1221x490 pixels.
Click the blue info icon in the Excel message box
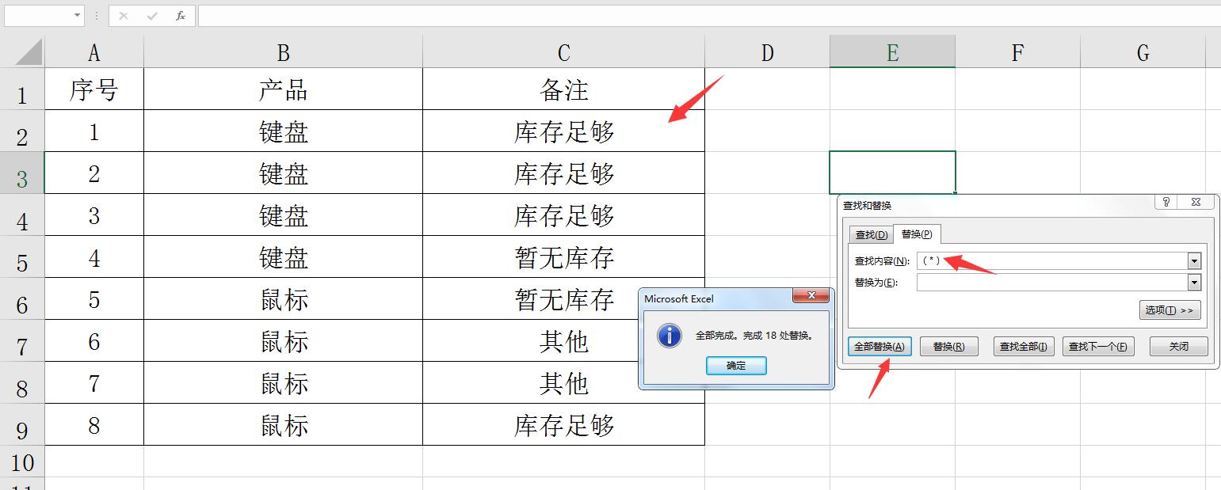[668, 336]
